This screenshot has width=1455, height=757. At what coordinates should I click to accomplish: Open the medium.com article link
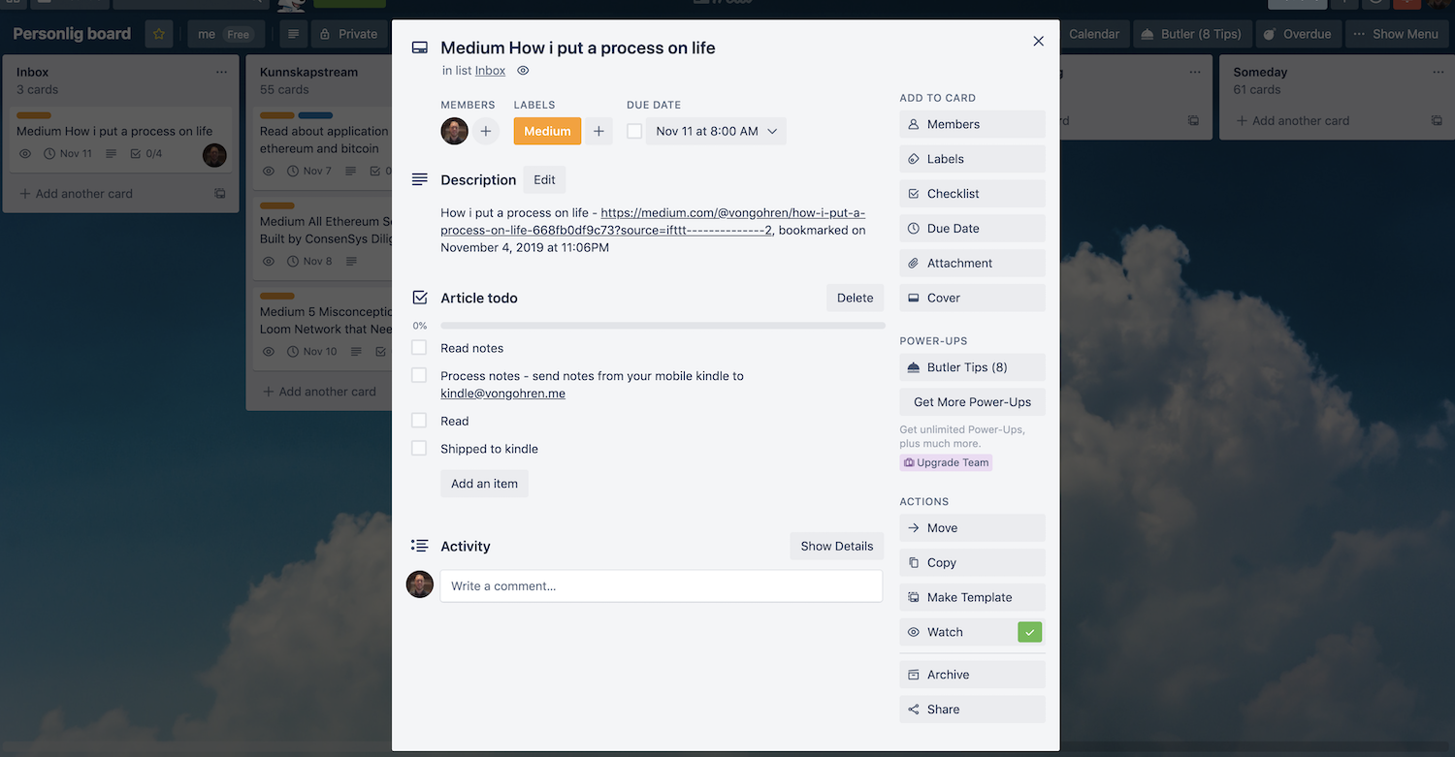(x=654, y=222)
